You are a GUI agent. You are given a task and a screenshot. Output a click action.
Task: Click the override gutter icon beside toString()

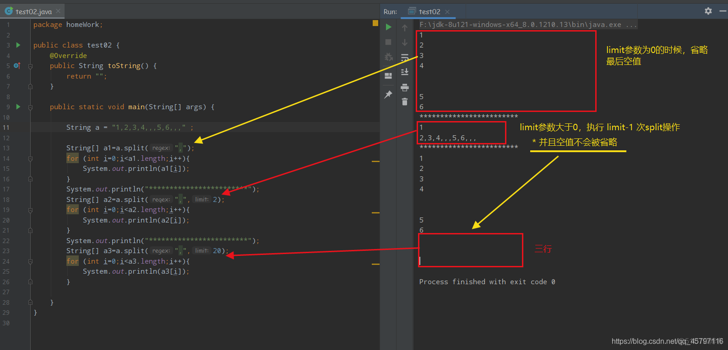[17, 65]
